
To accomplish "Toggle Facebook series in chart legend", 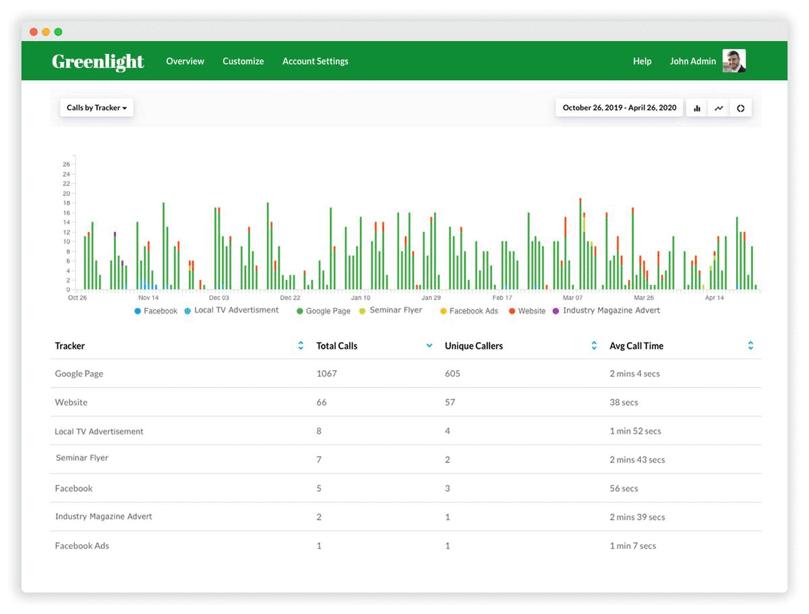I will (x=156, y=311).
